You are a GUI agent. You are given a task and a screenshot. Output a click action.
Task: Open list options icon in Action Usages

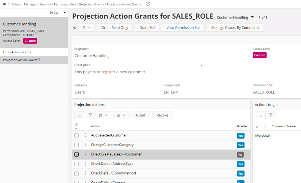coord(260,115)
